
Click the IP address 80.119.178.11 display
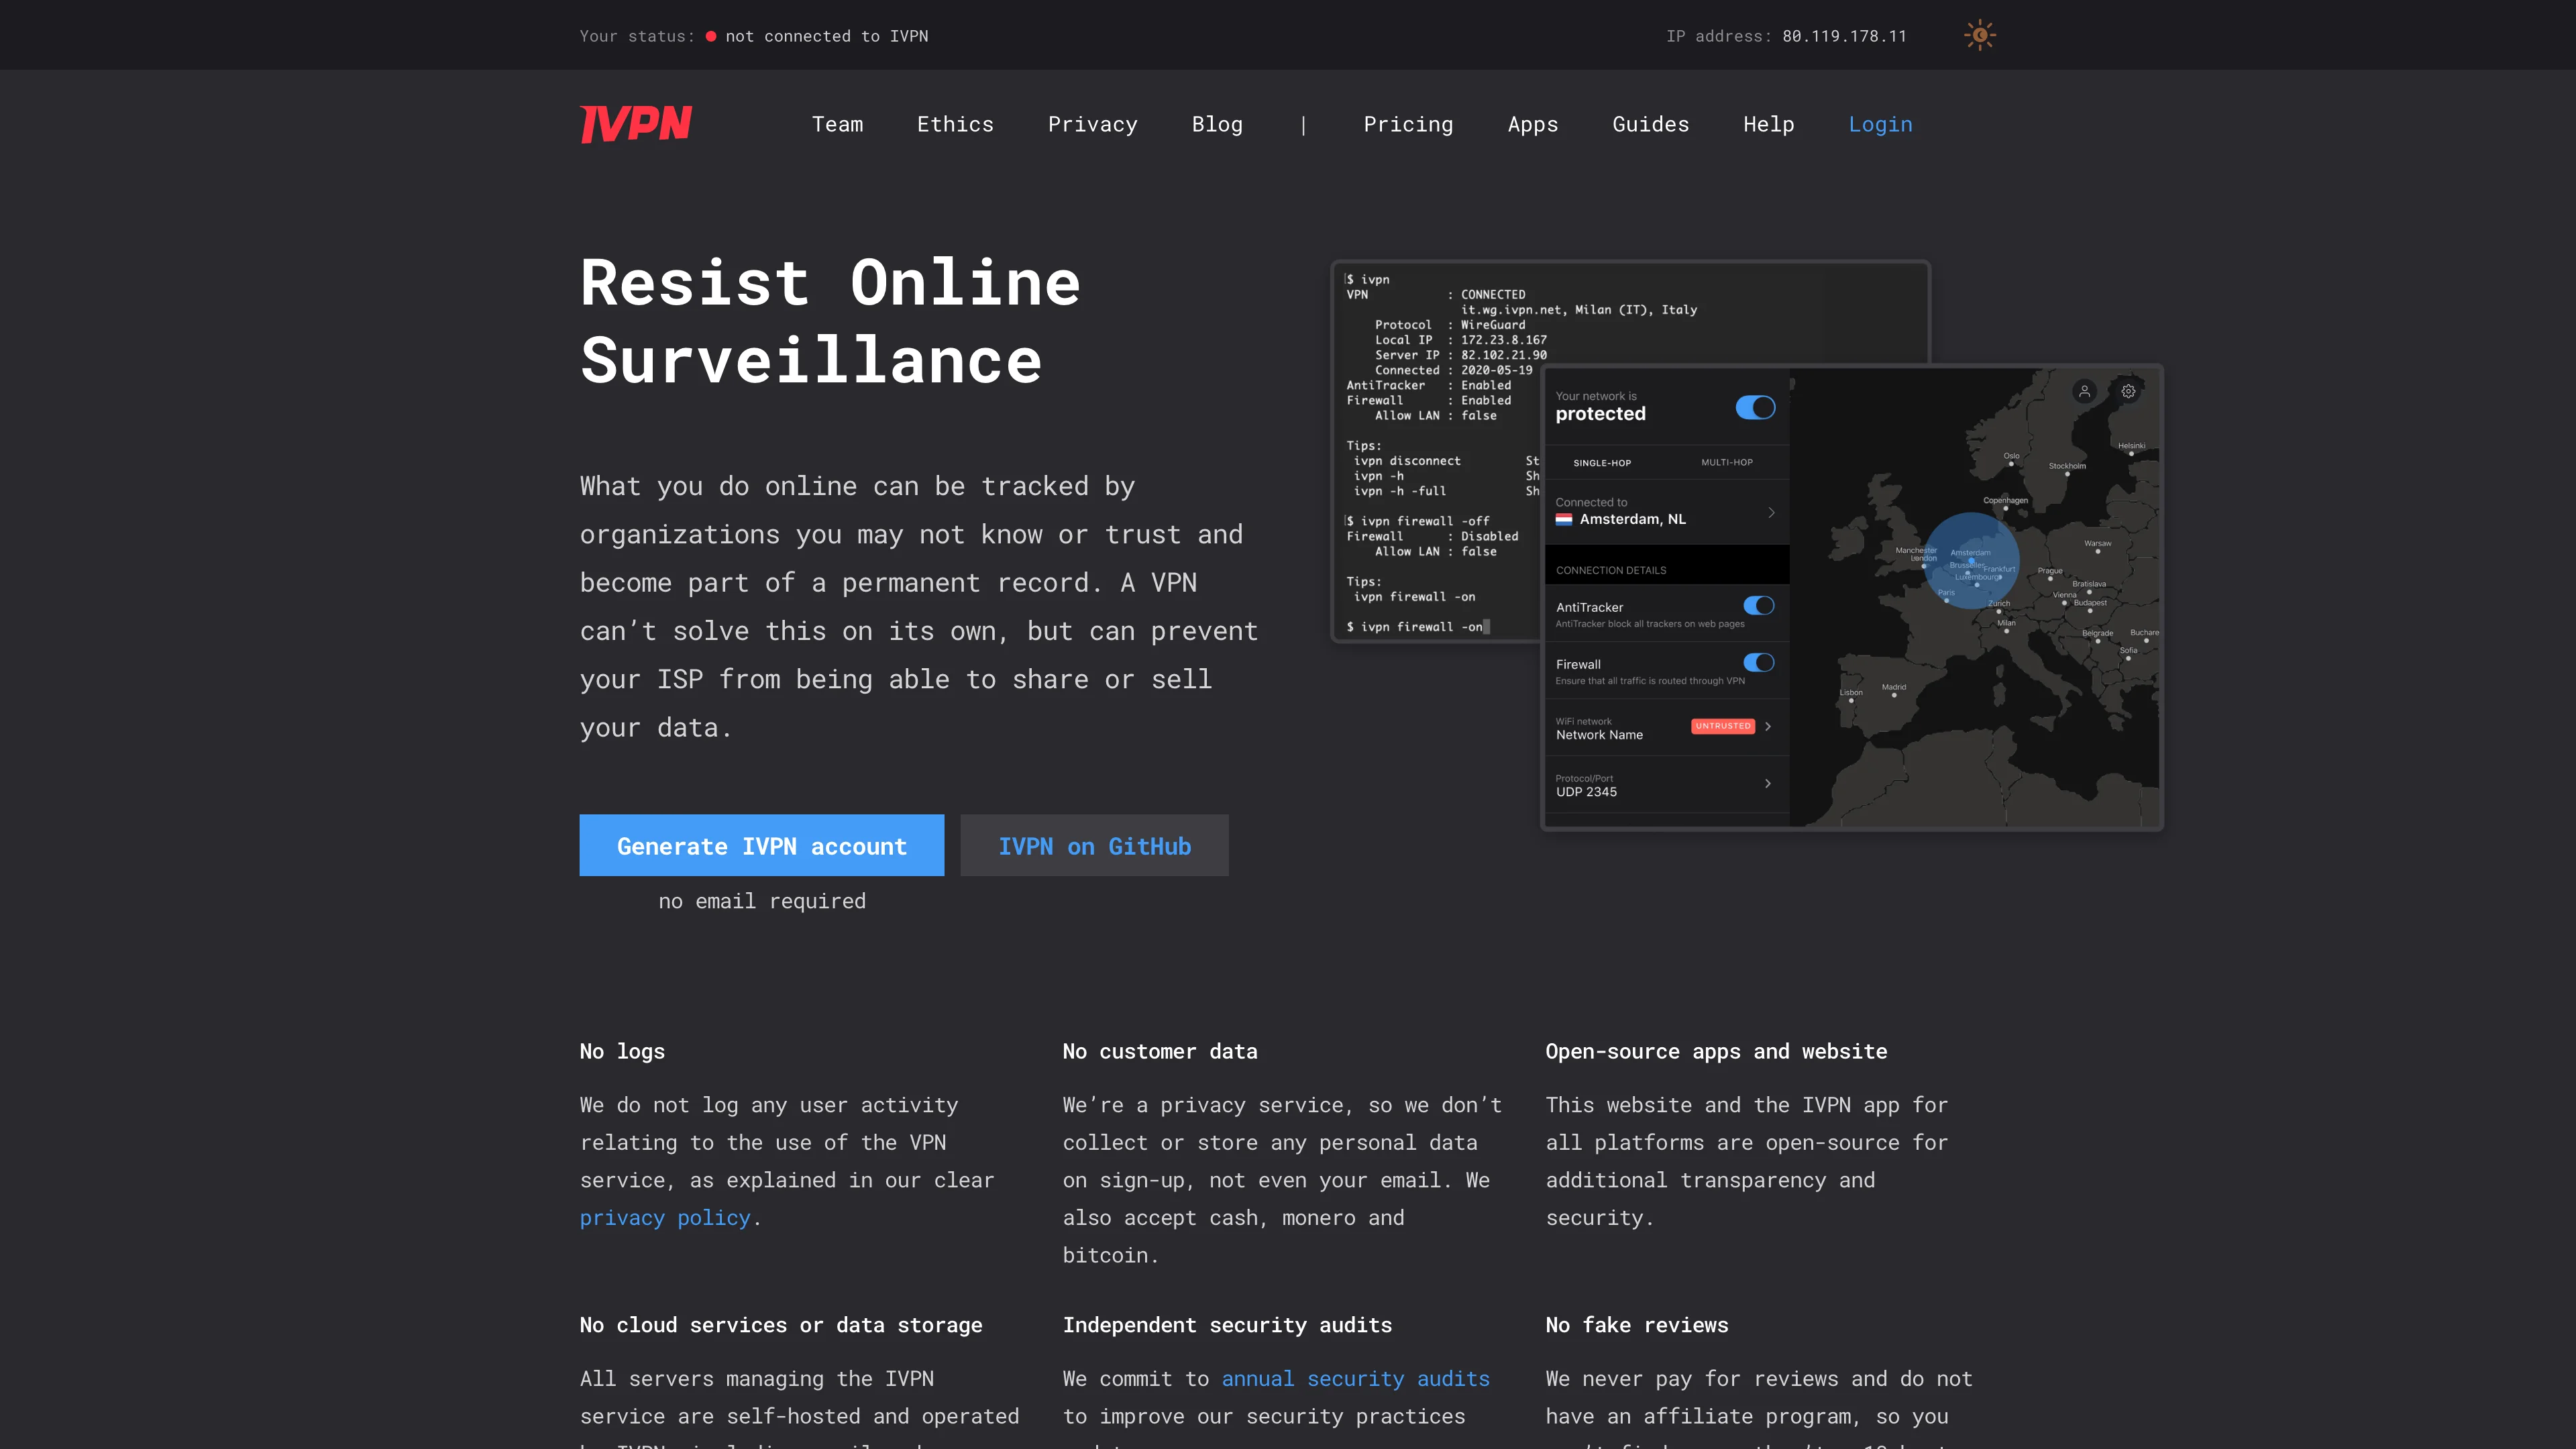point(1843,36)
